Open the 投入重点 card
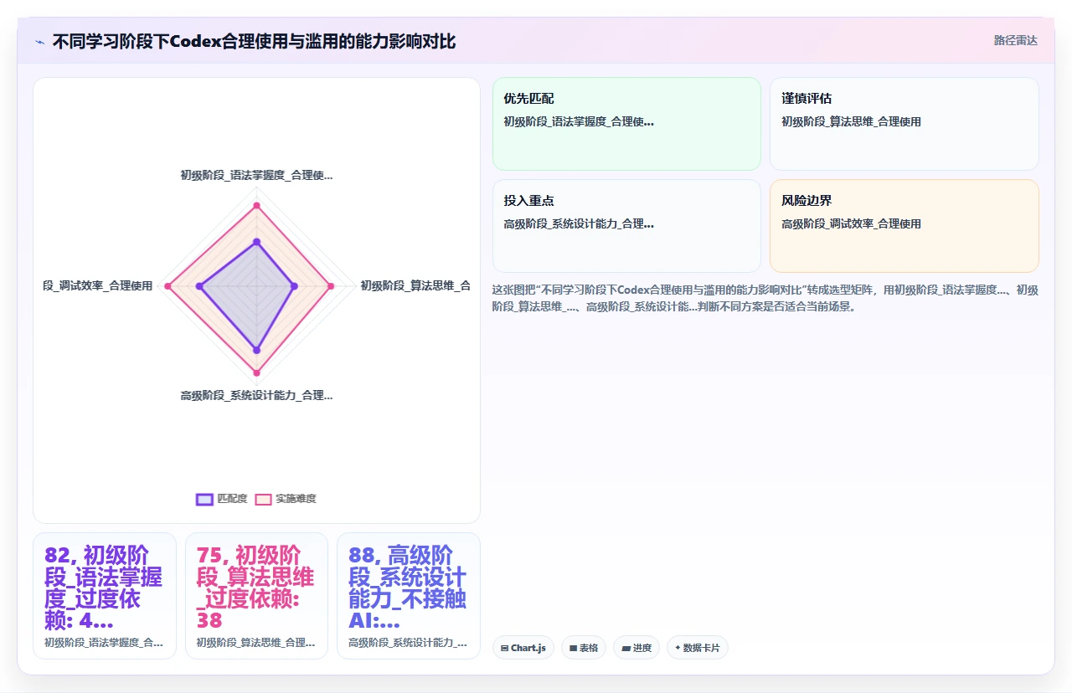The height and width of the screenshot is (693, 1072). (x=626, y=226)
